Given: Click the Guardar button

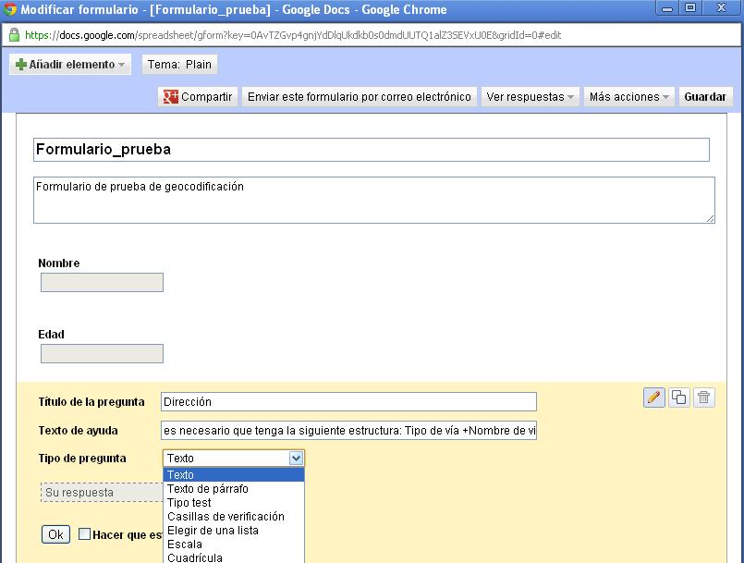Looking at the screenshot, I should tap(705, 95).
